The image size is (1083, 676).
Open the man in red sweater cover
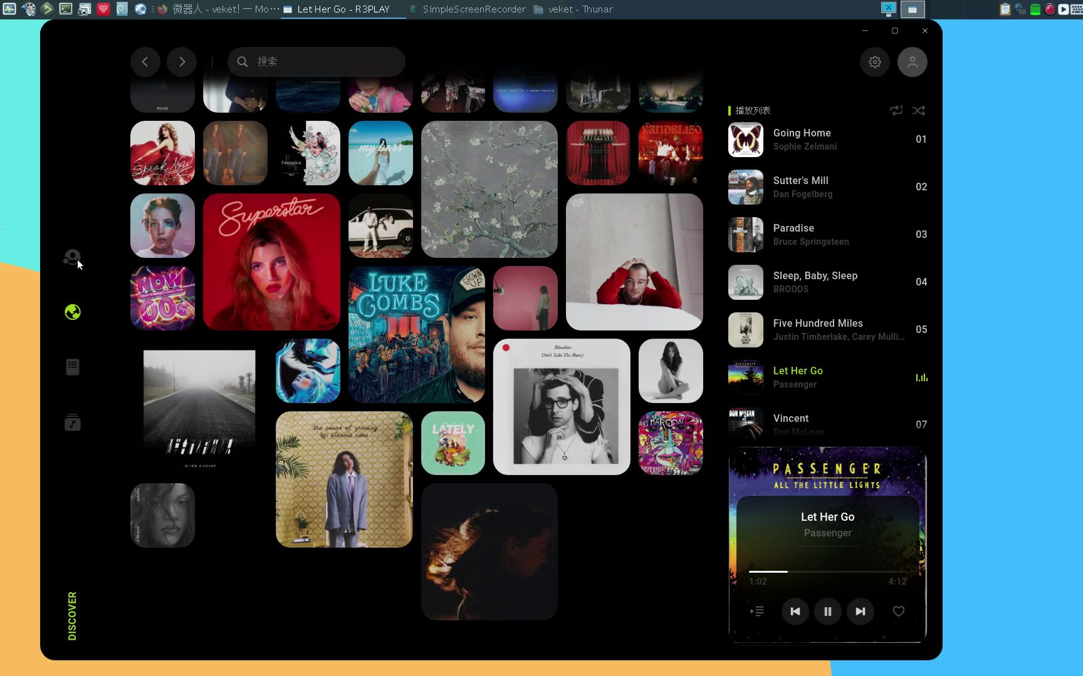634,262
